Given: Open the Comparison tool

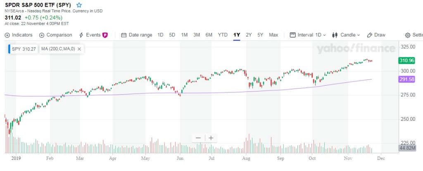Looking at the screenshot, I should click(56, 35).
